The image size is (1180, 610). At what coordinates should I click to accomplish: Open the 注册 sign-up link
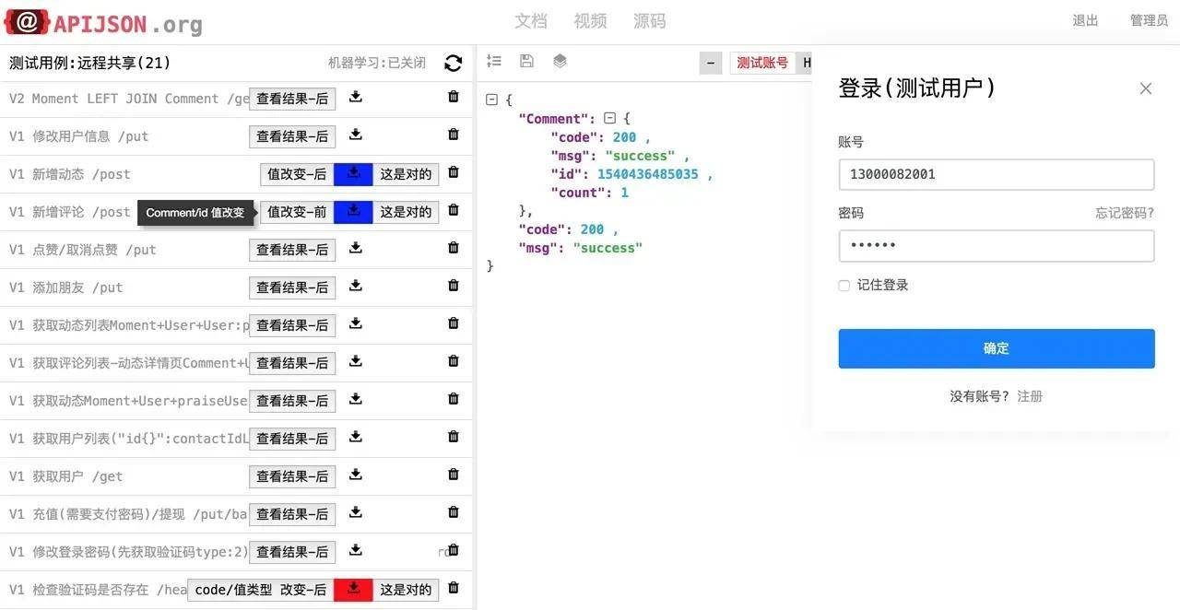[x=1030, y=396]
